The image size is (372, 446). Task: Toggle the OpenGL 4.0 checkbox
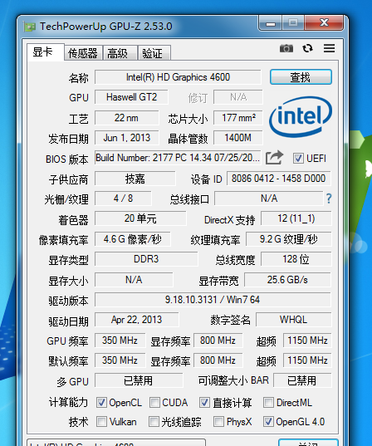[268, 422]
